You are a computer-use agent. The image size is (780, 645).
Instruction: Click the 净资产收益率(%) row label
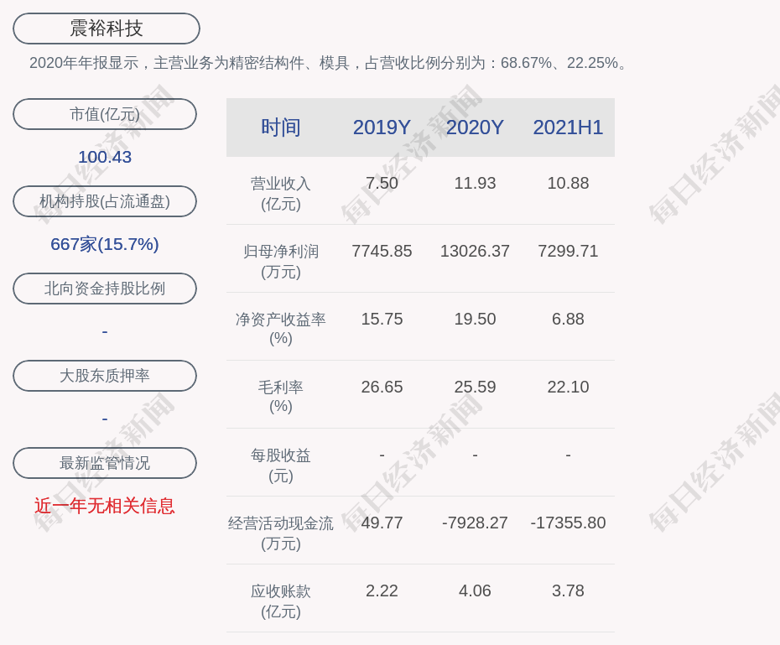pos(281,329)
